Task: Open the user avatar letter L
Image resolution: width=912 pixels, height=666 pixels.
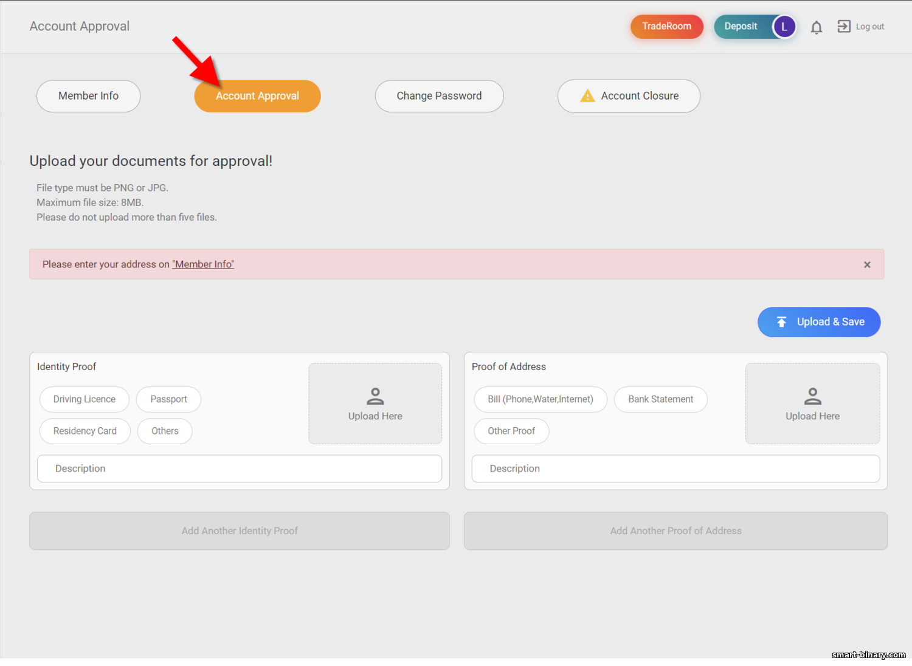Action: click(784, 27)
